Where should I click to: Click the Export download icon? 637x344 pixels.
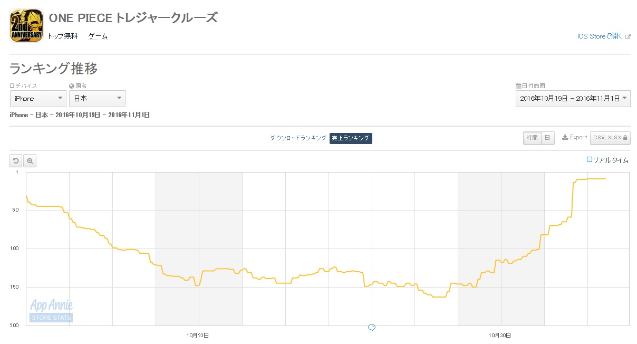[x=565, y=137]
